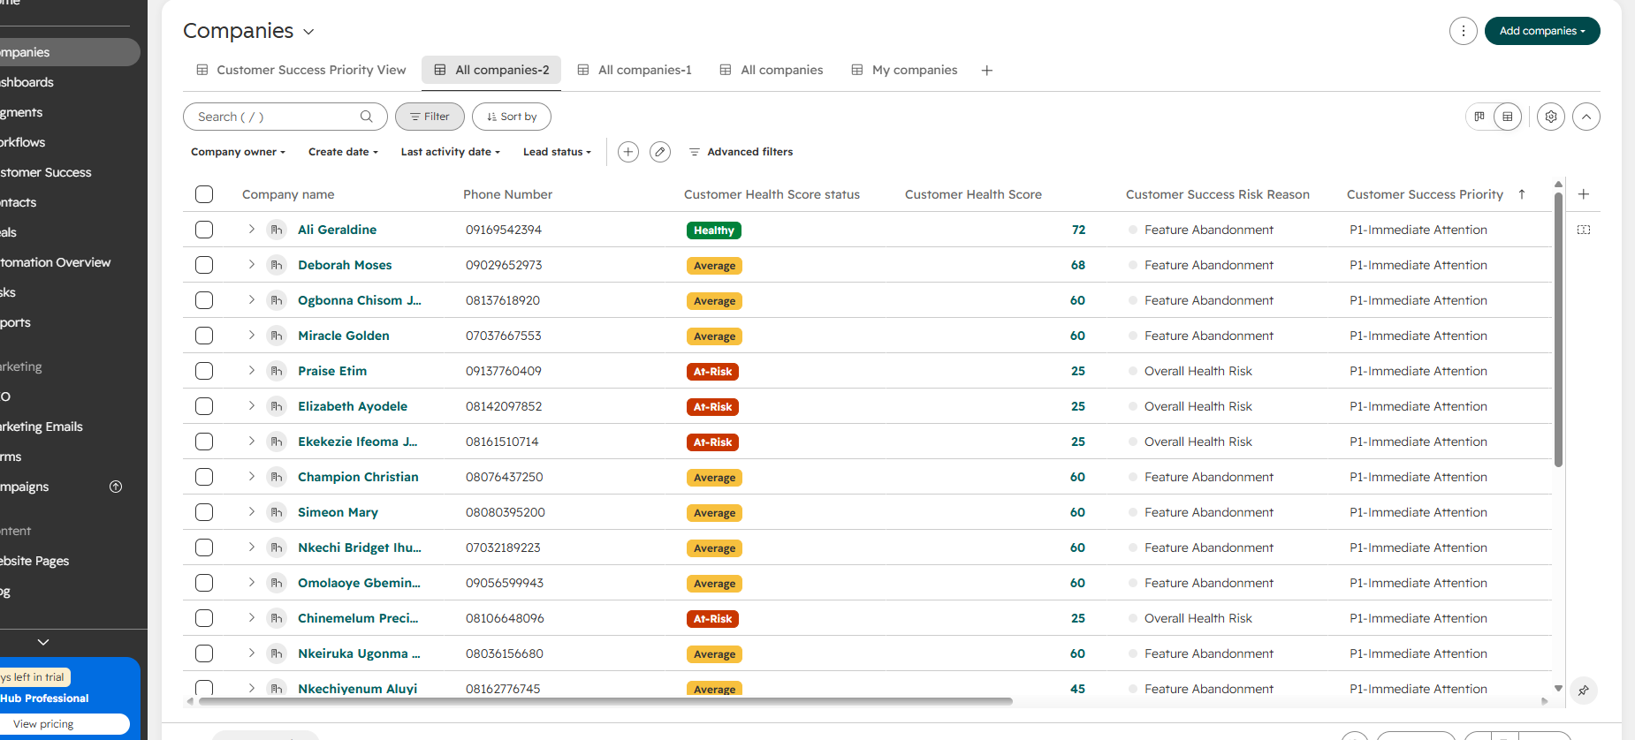This screenshot has width=1635, height=740.
Task: Open Marketing Emails in sidebar
Action: point(41,427)
